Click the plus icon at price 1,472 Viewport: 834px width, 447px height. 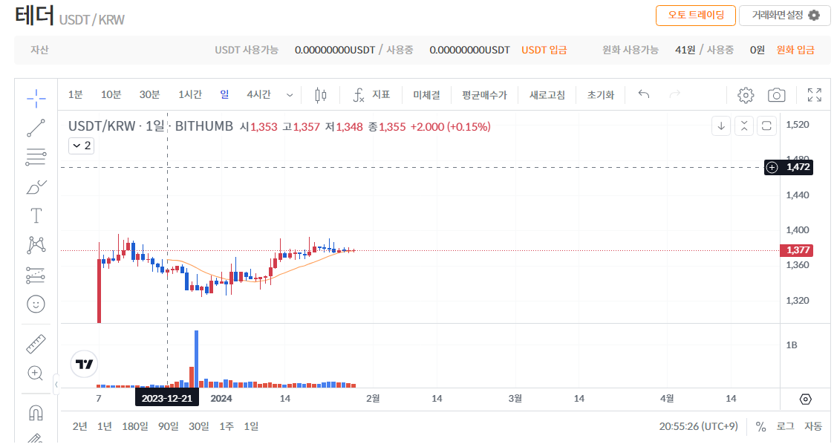point(772,167)
